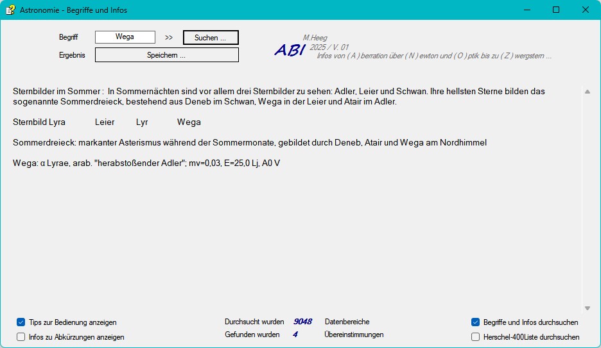Click the Gefunden wurden label
The height and width of the screenshot is (348, 601).
(x=252, y=335)
